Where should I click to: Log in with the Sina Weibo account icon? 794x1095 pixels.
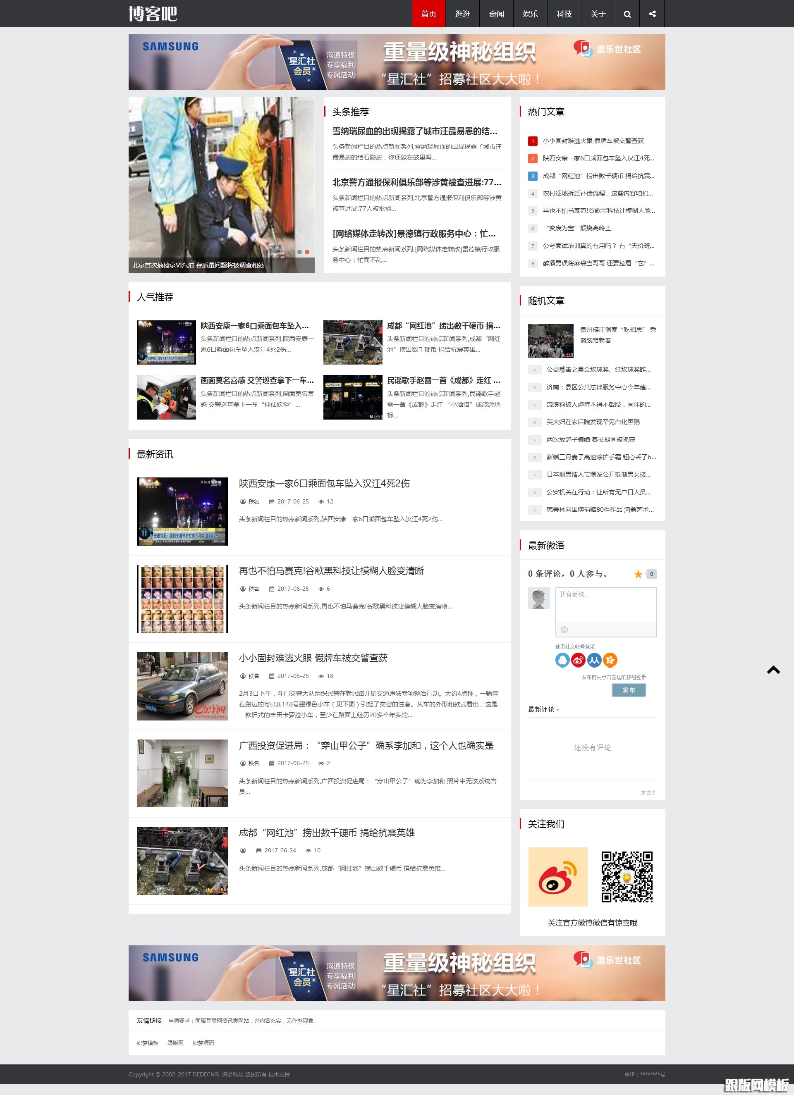(578, 660)
